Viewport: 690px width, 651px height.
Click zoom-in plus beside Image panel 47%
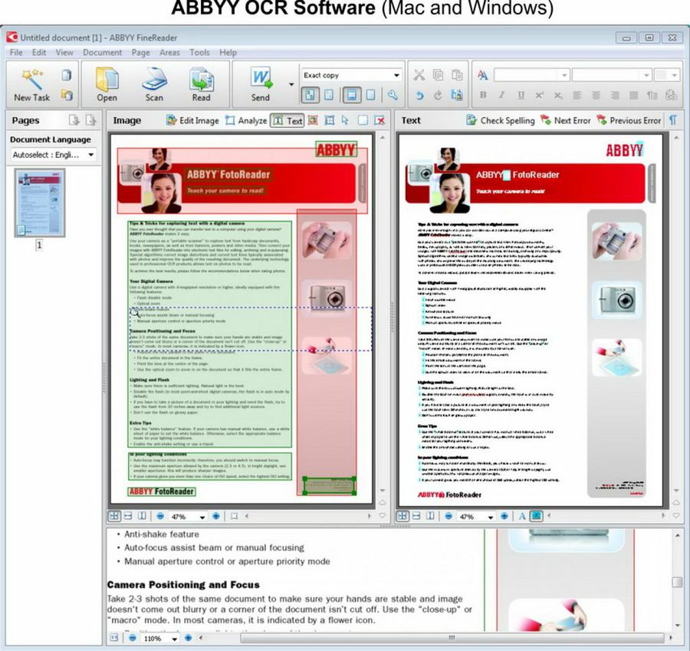click(215, 517)
